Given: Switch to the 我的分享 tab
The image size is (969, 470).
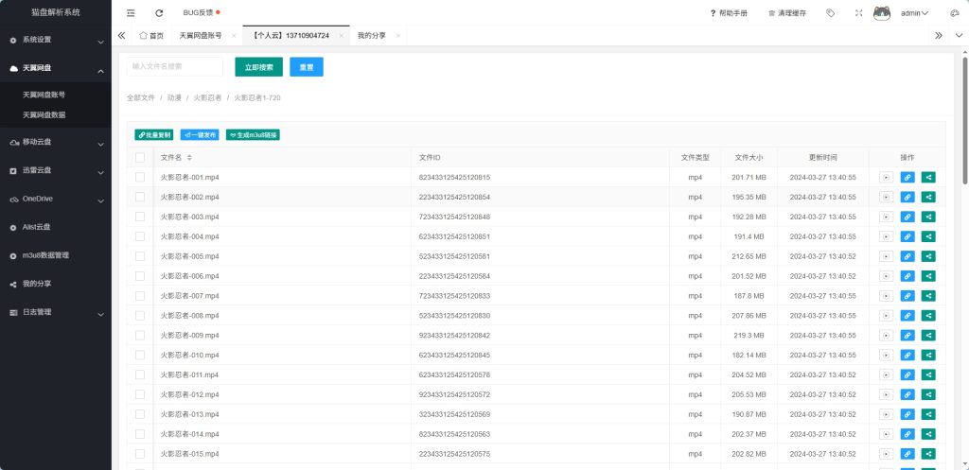Looking at the screenshot, I should point(373,35).
